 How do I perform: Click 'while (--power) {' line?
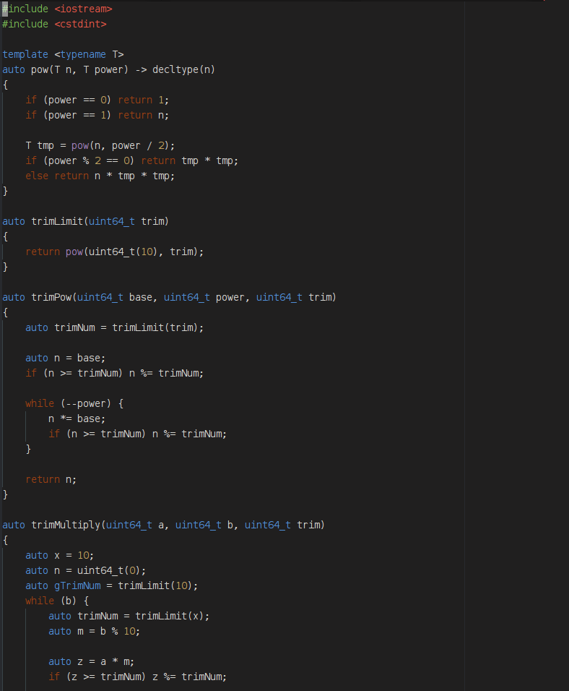[x=74, y=403]
